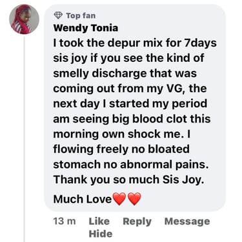Image resolution: width=242 pixels, height=242 pixels.
Task: Click the first red heart emoji
Action: (119, 199)
